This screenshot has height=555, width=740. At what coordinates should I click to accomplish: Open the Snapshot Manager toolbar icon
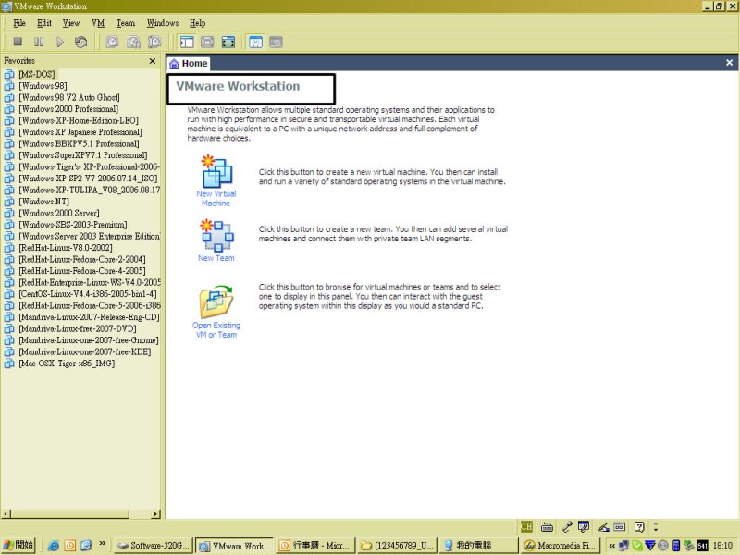pos(154,42)
